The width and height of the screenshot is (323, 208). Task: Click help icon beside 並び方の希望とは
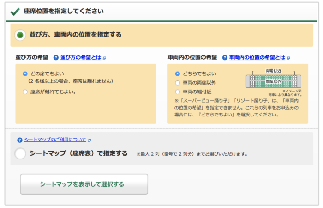pyautogui.click(x=56, y=58)
